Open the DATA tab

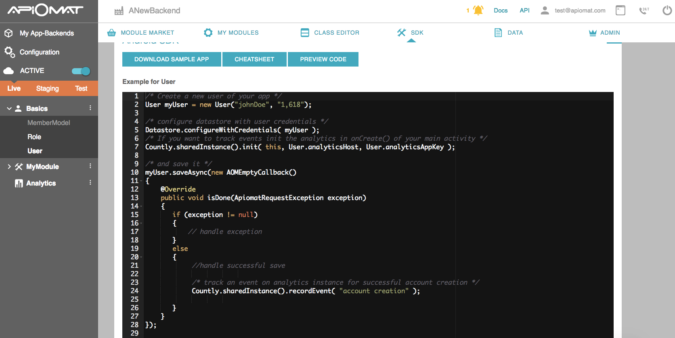coord(509,33)
